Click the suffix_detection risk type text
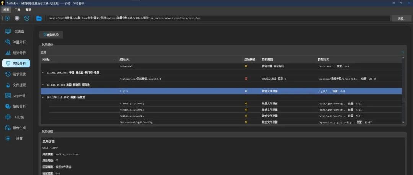This screenshot has width=413, height=175. (67, 154)
